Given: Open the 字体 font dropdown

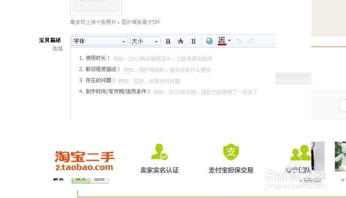Looking at the screenshot, I should pos(100,41).
